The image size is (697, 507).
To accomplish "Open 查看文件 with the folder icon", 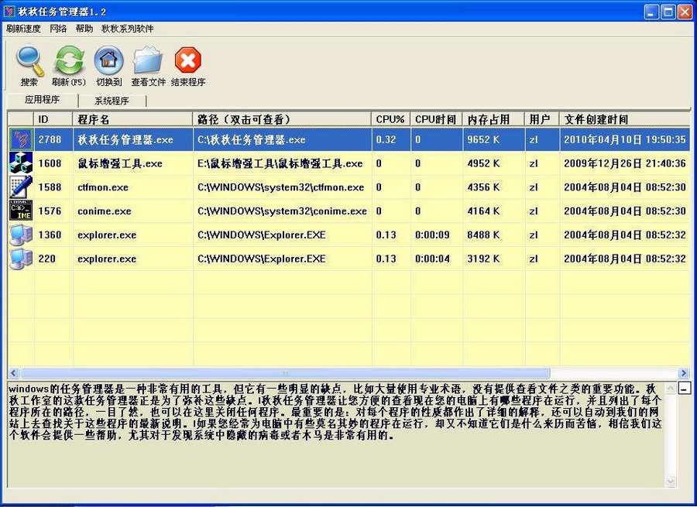I will [148, 60].
